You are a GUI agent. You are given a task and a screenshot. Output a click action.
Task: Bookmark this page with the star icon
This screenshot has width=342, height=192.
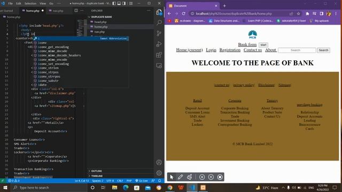pos(298,14)
